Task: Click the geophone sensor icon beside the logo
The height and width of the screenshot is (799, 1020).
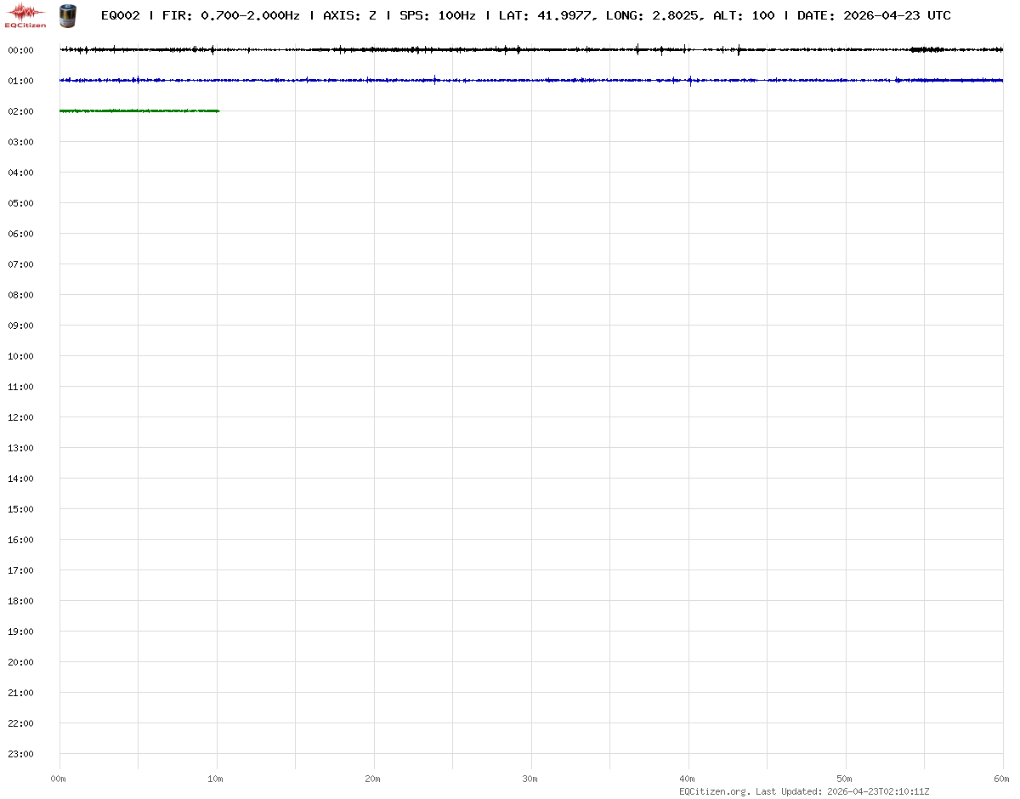Action: [x=65, y=14]
